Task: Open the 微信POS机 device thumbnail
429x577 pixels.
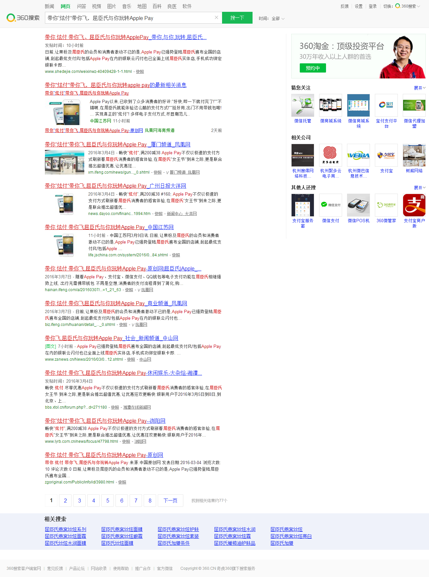Action: 358,205
